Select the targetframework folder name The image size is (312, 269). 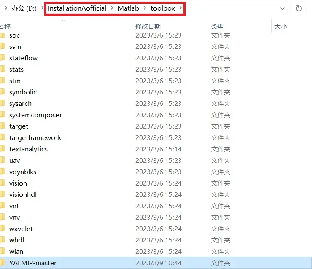tap(35, 137)
